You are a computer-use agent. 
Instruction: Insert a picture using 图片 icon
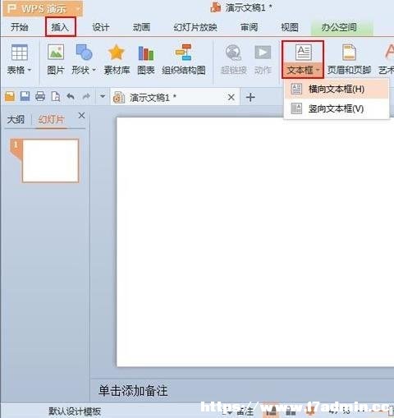click(56, 59)
